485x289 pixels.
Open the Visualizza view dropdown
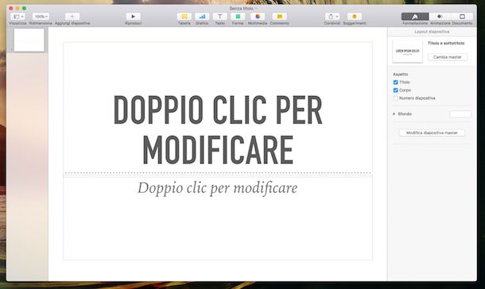coord(18,17)
